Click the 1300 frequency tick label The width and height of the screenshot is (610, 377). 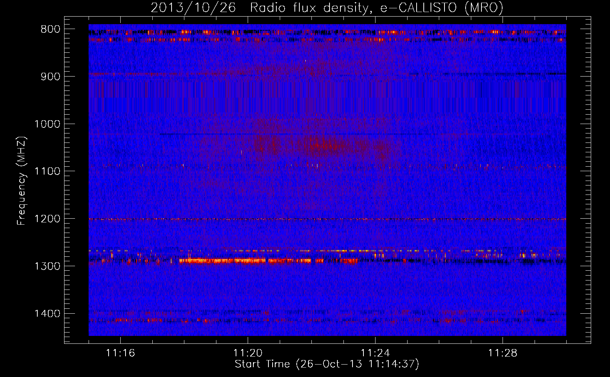pos(47,266)
